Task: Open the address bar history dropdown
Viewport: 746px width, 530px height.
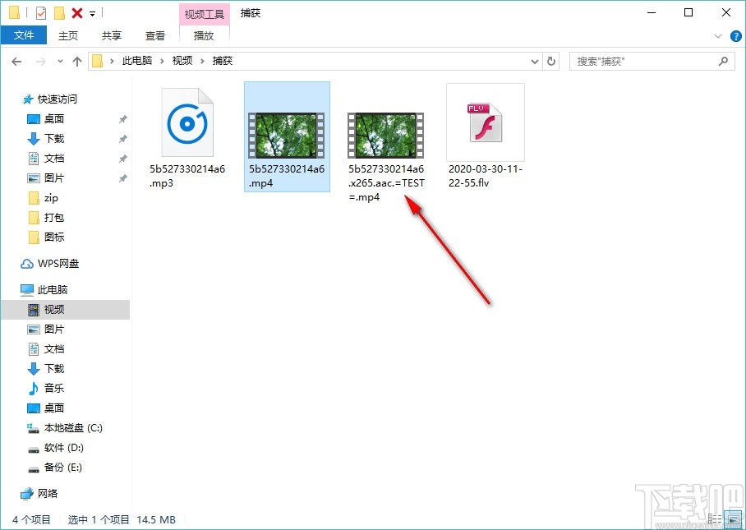Action: 534,60
